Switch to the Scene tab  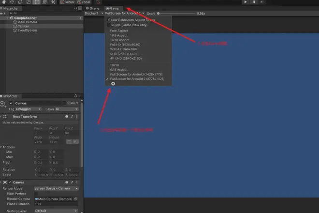tap(93, 8)
